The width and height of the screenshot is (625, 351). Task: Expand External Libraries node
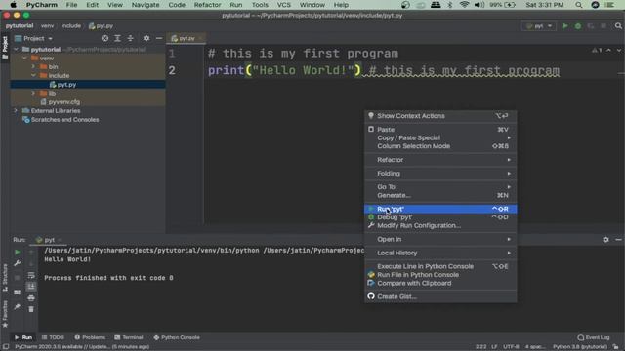[16, 110]
